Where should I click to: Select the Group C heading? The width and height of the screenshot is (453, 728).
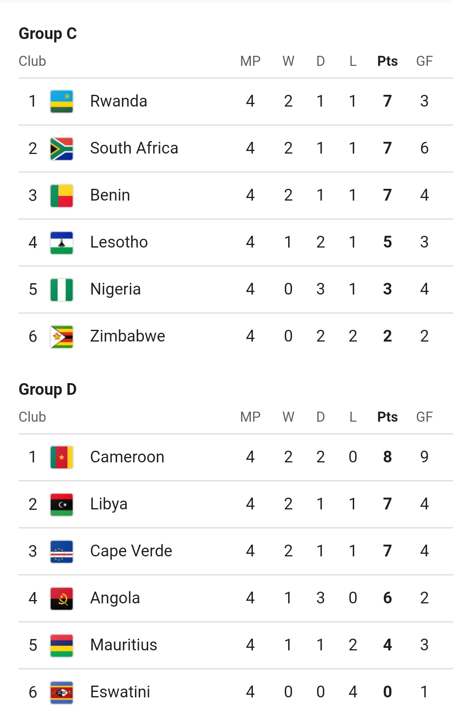pos(48,34)
